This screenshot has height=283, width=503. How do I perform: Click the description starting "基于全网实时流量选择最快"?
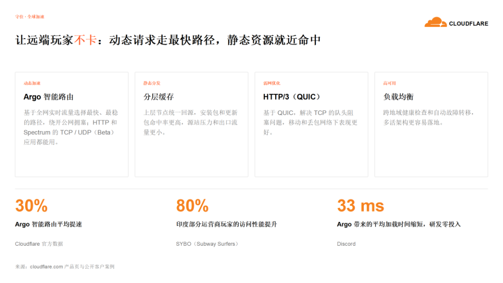71,127
